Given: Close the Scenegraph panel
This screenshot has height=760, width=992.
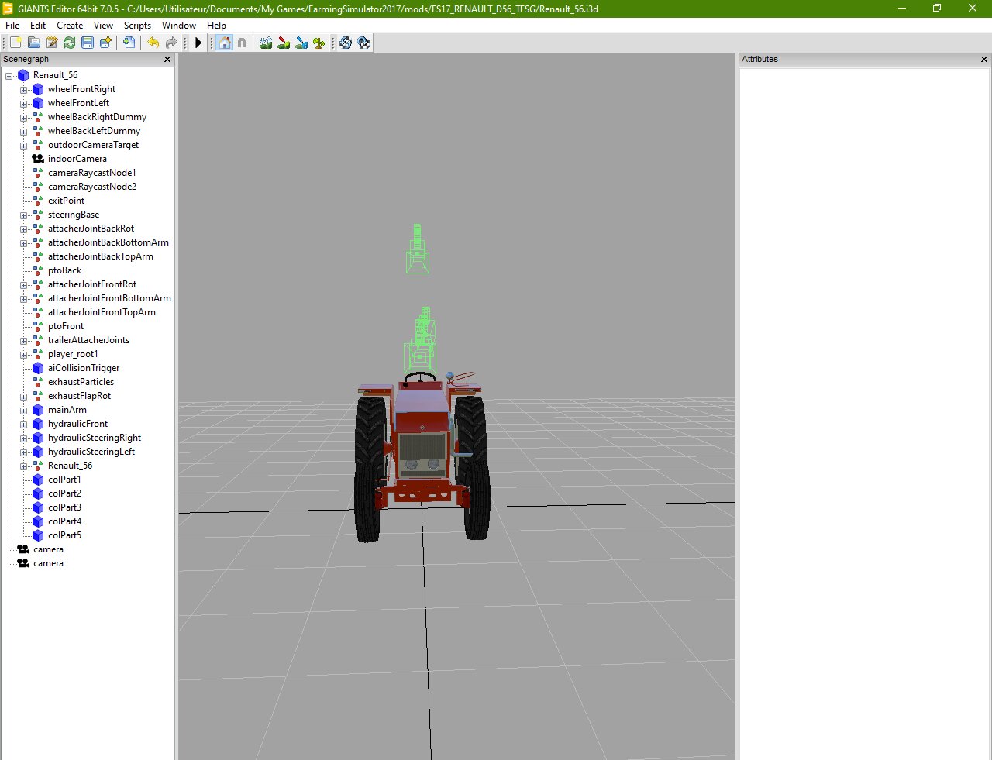Looking at the screenshot, I should 167,60.
